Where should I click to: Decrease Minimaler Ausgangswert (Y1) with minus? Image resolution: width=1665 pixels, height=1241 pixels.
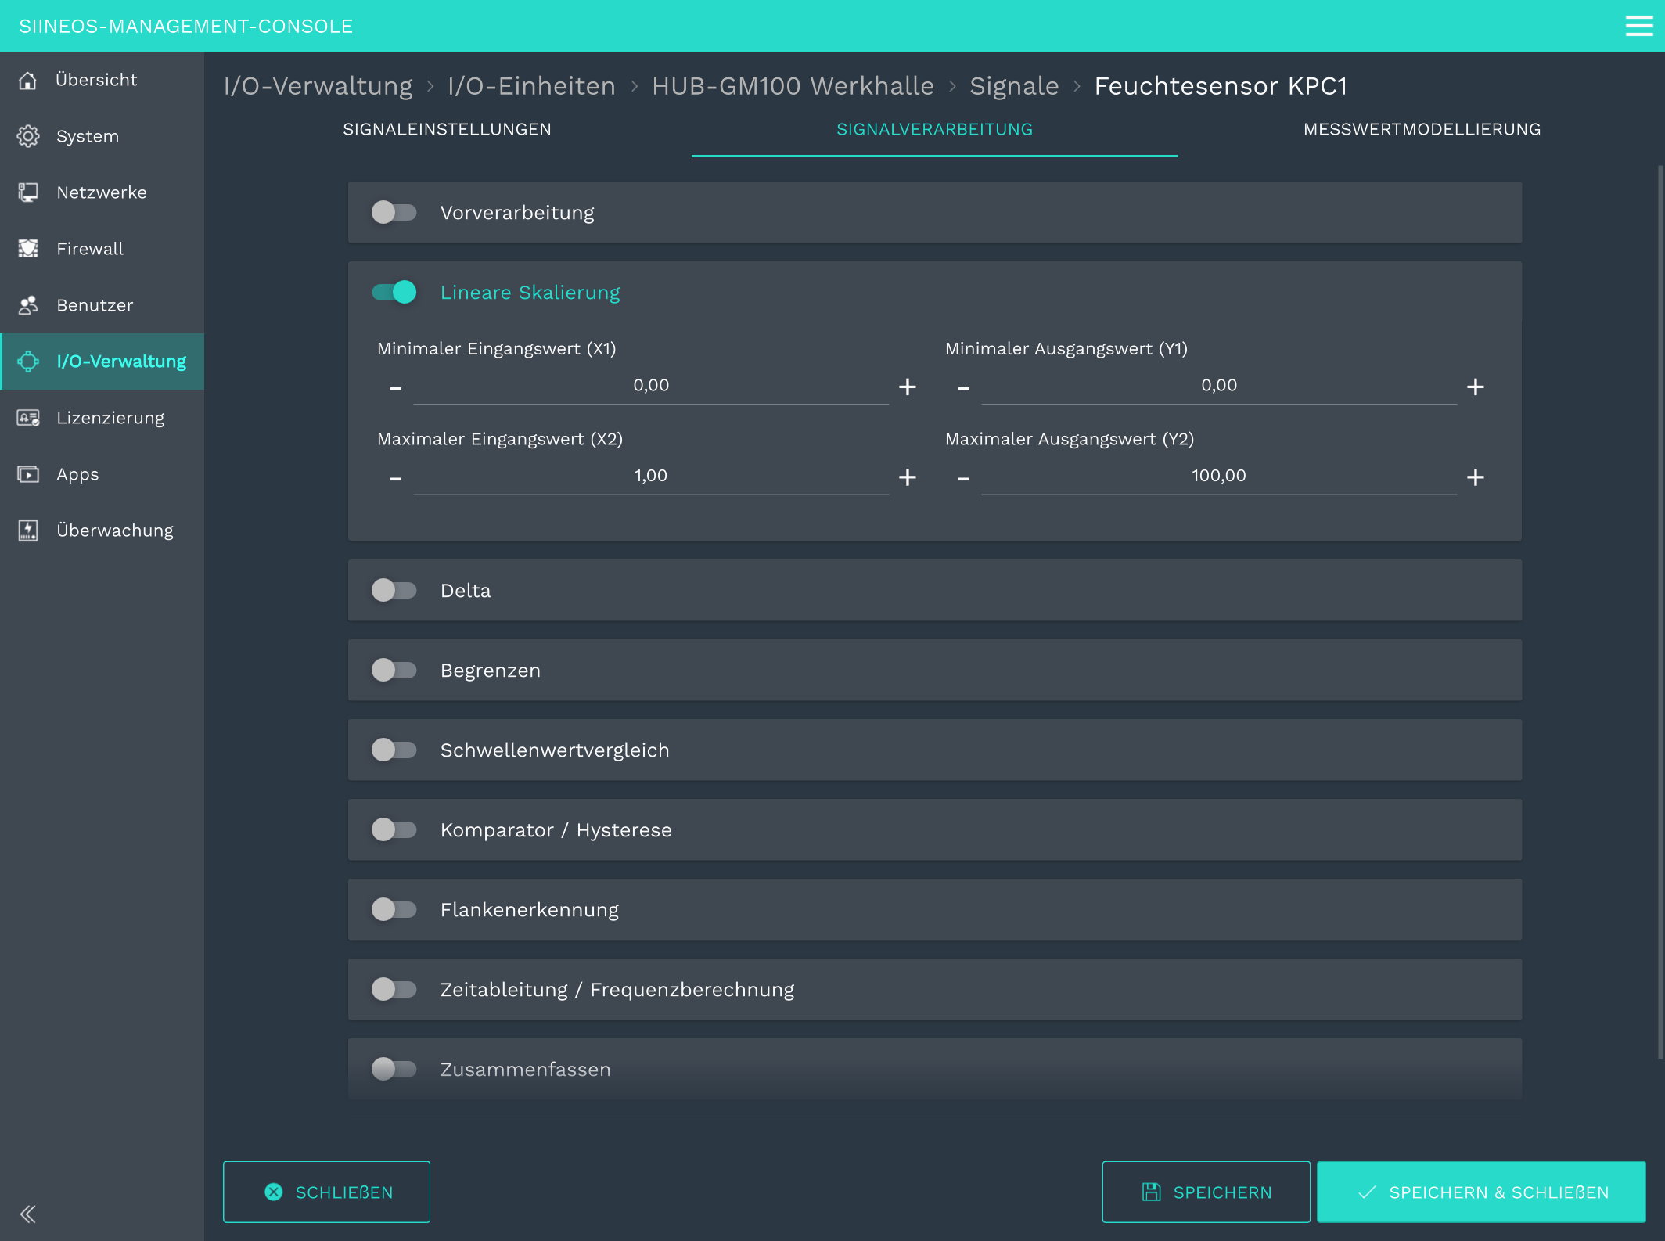(x=964, y=387)
